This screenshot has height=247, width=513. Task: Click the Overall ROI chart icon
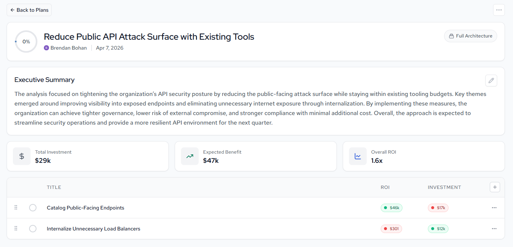[358, 156]
